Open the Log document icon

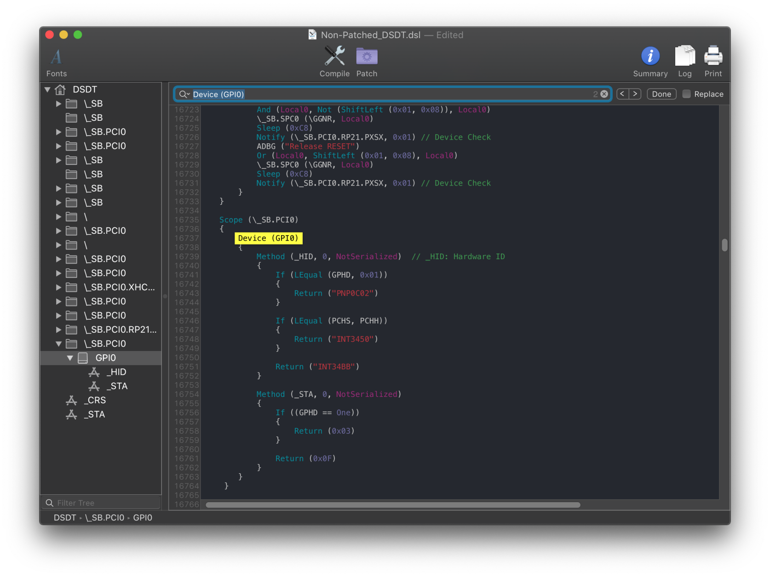[x=684, y=57]
